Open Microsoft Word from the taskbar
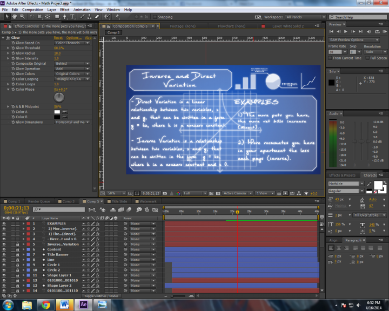The width and height of the screenshot is (389, 311). (x=64, y=305)
